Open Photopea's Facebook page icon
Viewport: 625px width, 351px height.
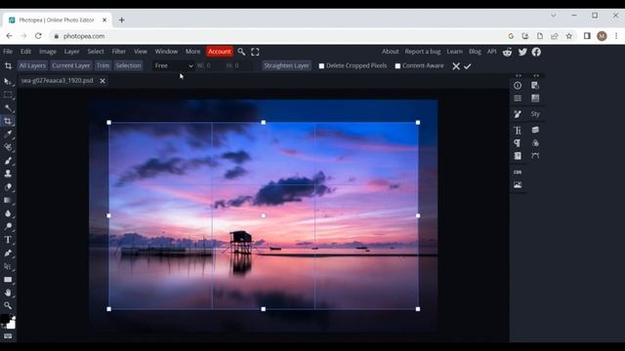(x=536, y=52)
